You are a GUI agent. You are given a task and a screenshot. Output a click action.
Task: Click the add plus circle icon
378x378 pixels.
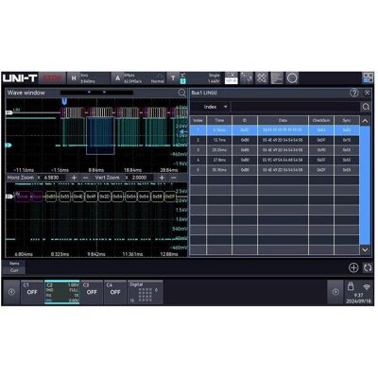coord(353,267)
